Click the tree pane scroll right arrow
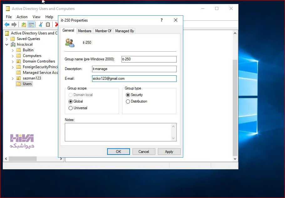 (61, 159)
